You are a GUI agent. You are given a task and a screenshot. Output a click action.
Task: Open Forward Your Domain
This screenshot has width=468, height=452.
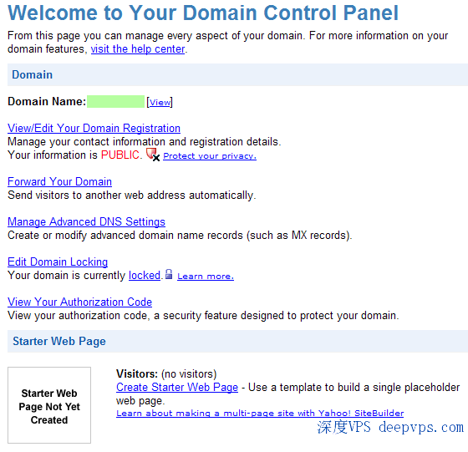(59, 181)
